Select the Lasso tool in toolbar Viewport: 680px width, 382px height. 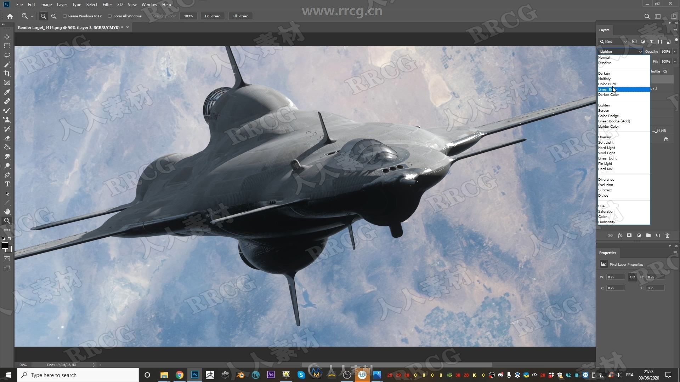pyautogui.click(x=7, y=54)
